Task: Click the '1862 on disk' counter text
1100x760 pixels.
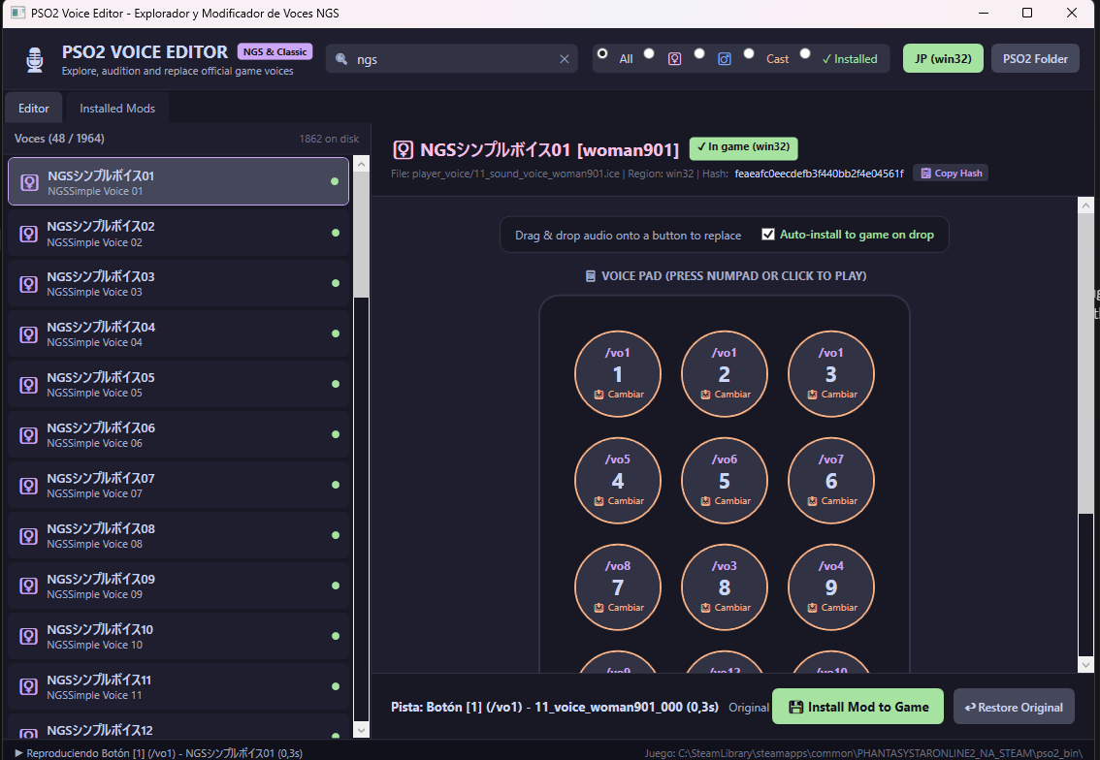Action: (x=329, y=139)
